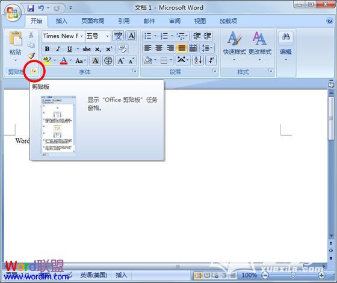Open the 快速样式 gallery
This screenshot has height=283, width=337.
click(x=234, y=46)
